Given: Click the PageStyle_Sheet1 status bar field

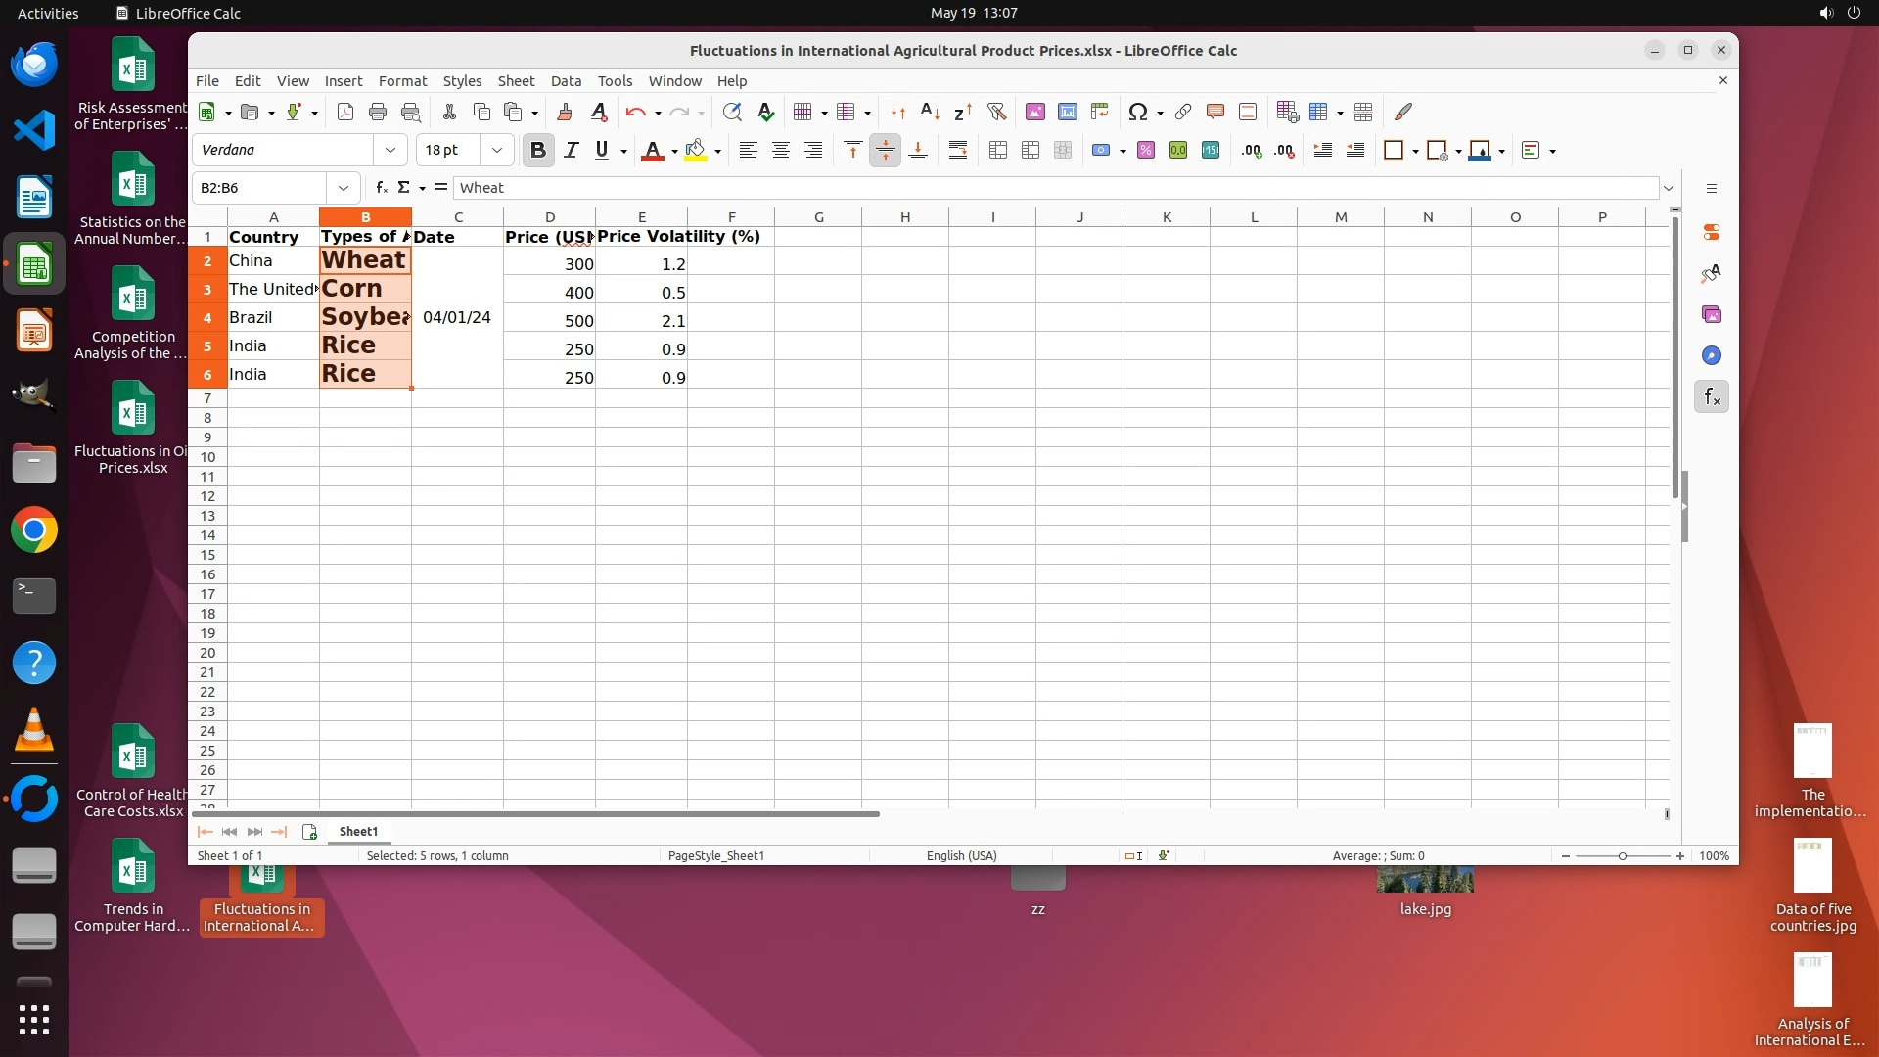Looking at the screenshot, I should (x=715, y=855).
